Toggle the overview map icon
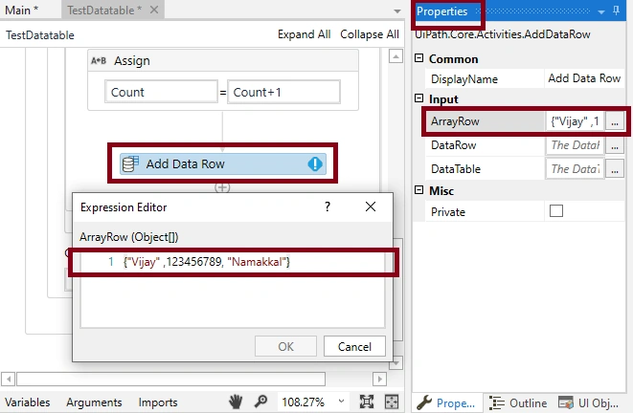The image size is (633, 413). (x=392, y=402)
